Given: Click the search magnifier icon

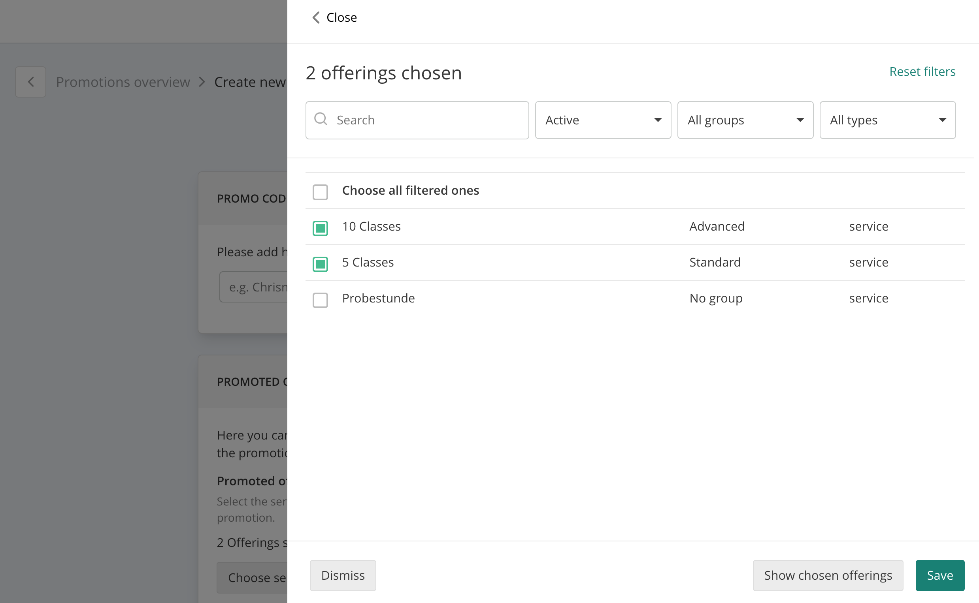Looking at the screenshot, I should (321, 119).
